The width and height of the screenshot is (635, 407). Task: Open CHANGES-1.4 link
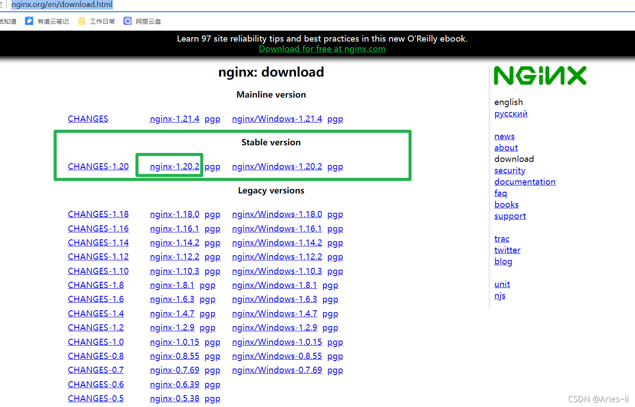[96, 313]
